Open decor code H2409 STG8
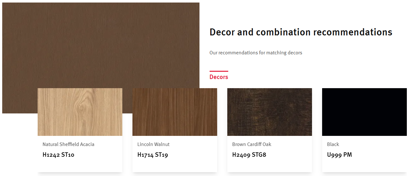This screenshot has width=410, height=176. [x=249, y=155]
